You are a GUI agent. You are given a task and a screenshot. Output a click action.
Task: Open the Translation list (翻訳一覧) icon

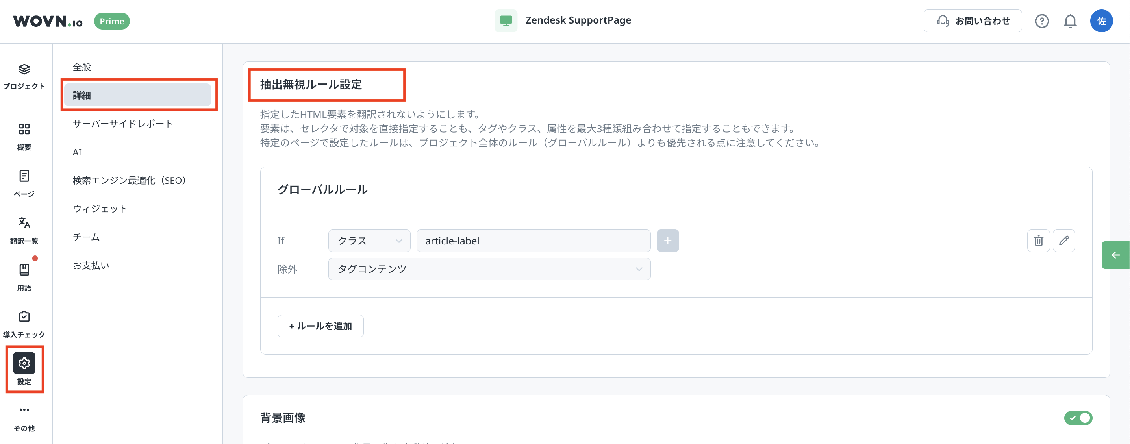[x=24, y=223]
